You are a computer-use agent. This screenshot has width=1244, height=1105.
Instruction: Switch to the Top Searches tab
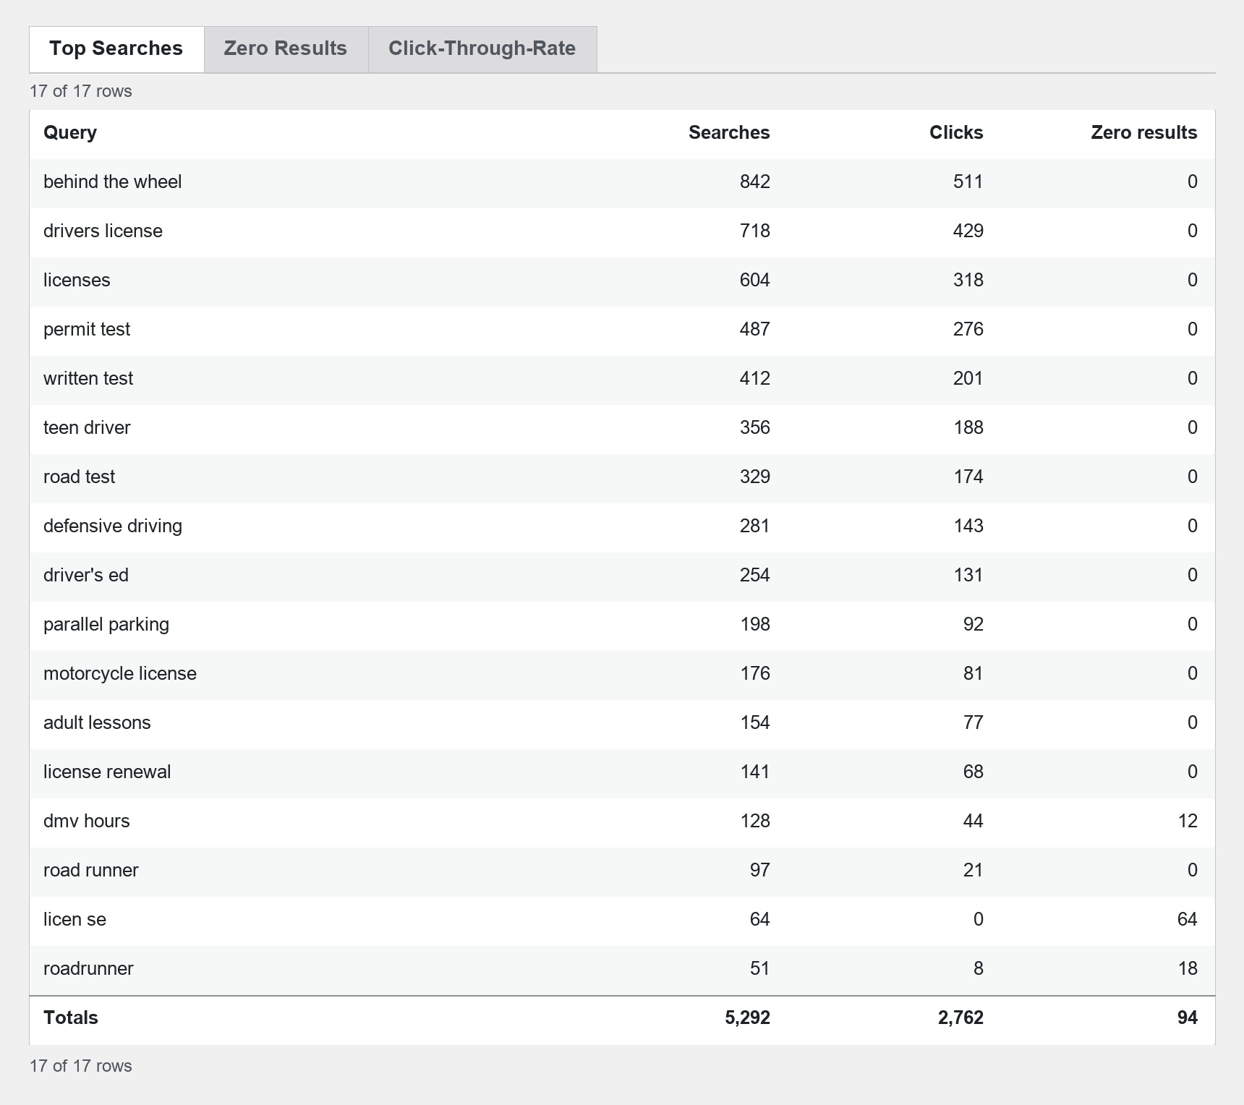pos(116,49)
